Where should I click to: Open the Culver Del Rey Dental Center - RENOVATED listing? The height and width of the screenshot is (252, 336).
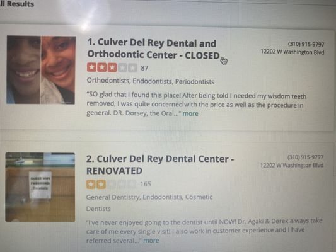[160, 164]
